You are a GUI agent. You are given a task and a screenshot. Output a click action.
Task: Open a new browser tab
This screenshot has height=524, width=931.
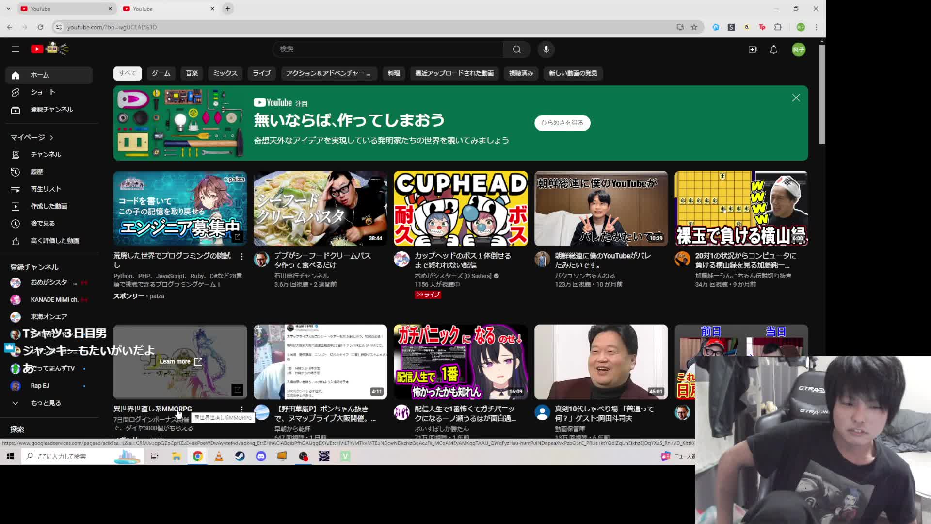[228, 9]
